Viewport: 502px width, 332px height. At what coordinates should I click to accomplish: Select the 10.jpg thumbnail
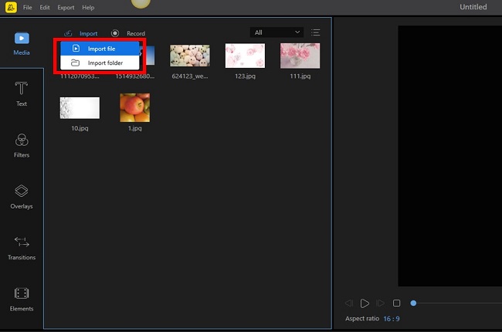click(80, 108)
